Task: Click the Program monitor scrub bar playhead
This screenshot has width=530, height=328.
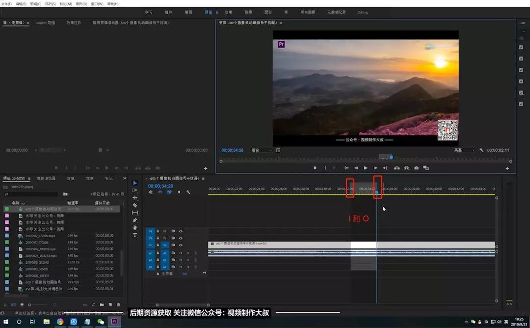Action: coord(391,157)
